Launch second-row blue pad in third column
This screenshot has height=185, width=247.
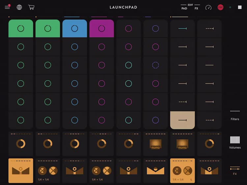tap(75, 47)
